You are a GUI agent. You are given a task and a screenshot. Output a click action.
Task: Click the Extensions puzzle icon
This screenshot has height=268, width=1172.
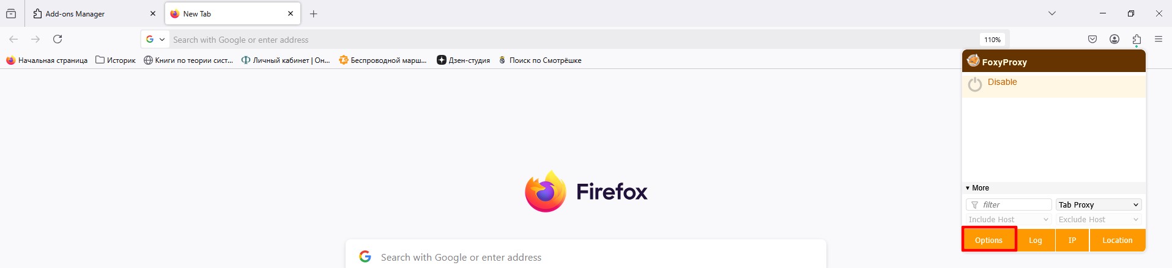[1137, 39]
